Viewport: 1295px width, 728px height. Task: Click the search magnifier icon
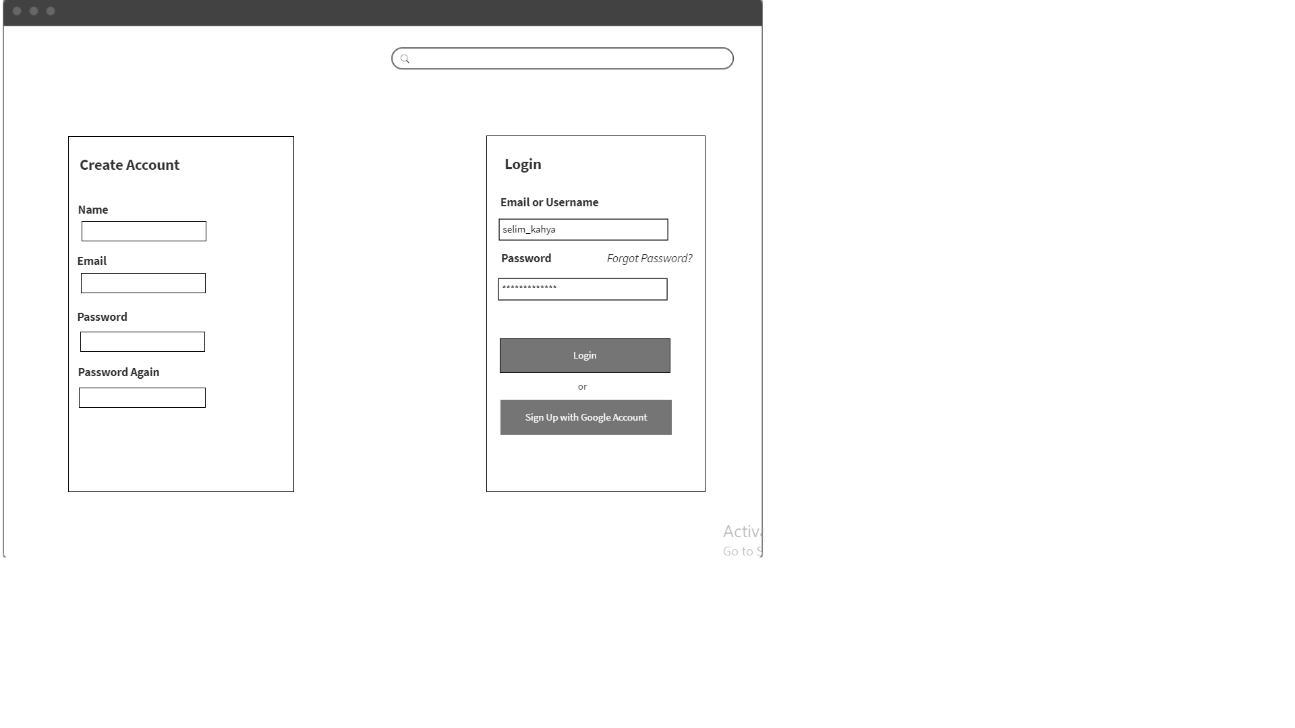click(405, 58)
